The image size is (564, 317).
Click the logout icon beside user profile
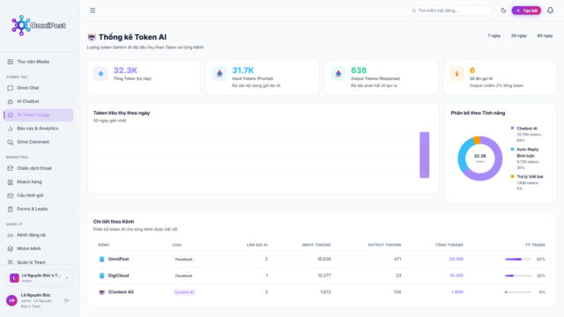coord(67,300)
